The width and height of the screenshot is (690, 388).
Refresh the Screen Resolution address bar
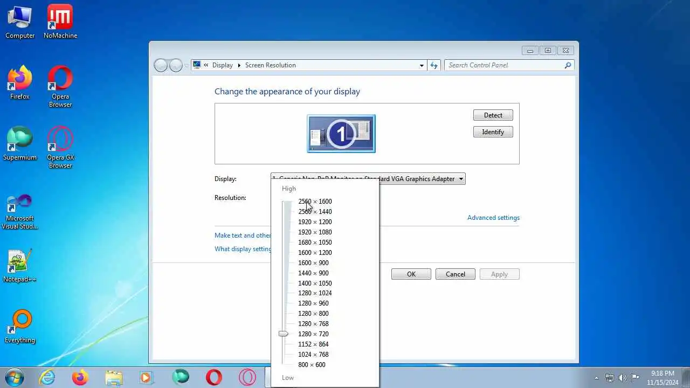[x=434, y=65]
